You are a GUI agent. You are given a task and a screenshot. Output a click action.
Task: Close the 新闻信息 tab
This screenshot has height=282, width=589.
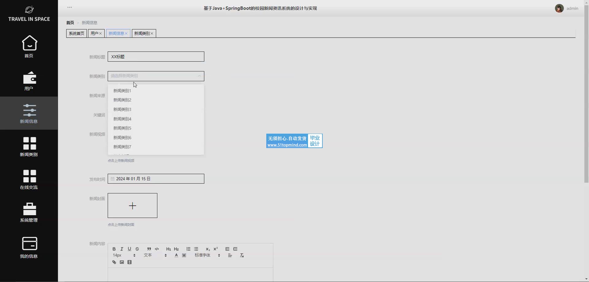(x=126, y=33)
